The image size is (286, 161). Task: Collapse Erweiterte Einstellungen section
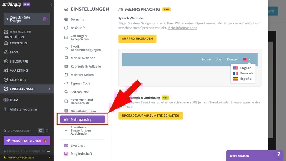pos(66,130)
